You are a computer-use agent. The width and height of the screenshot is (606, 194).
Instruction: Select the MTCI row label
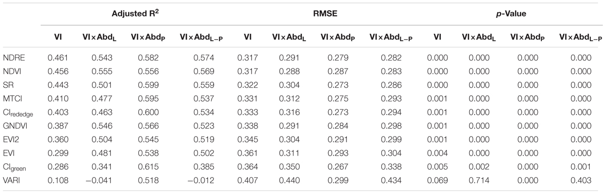(13, 95)
